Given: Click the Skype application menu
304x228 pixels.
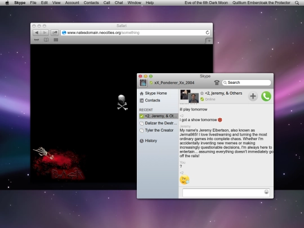Looking at the screenshot, I should pos(20,3).
